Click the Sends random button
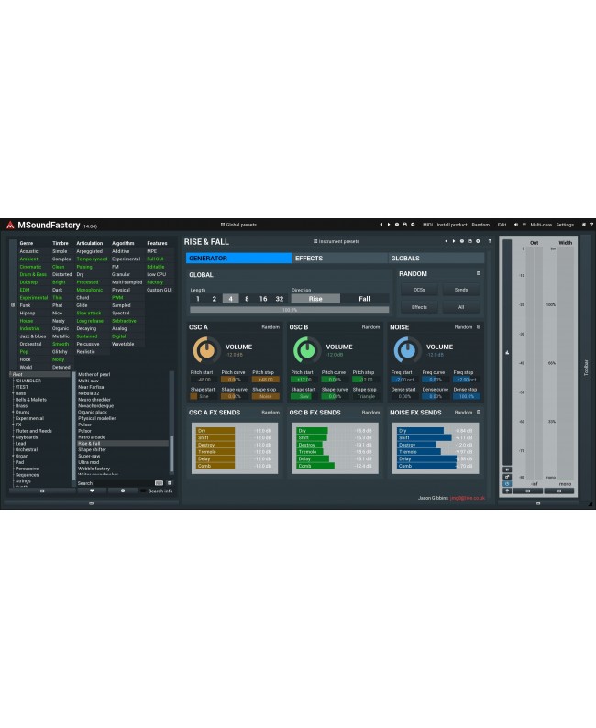This screenshot has height=728, width=596. point(461,290)
